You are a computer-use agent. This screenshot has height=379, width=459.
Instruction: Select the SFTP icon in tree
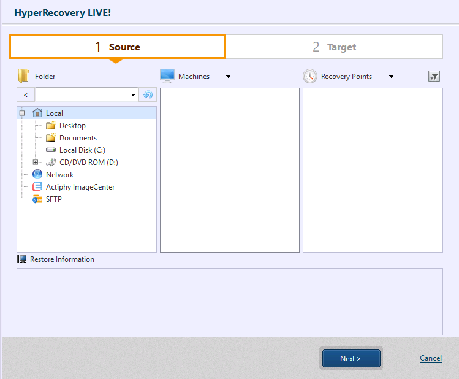click(37, 199)
